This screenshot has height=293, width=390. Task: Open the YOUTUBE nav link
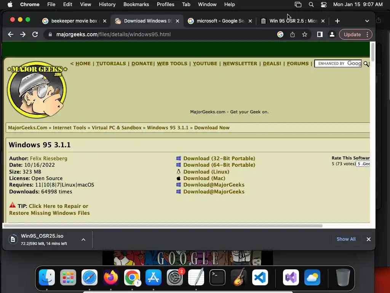click(205, 64)
